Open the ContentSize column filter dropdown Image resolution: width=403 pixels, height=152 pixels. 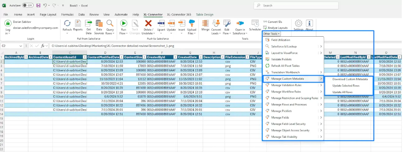click(144, 57)
